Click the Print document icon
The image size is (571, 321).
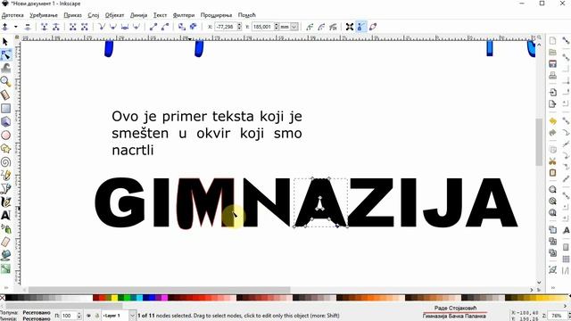click(553, 75)
